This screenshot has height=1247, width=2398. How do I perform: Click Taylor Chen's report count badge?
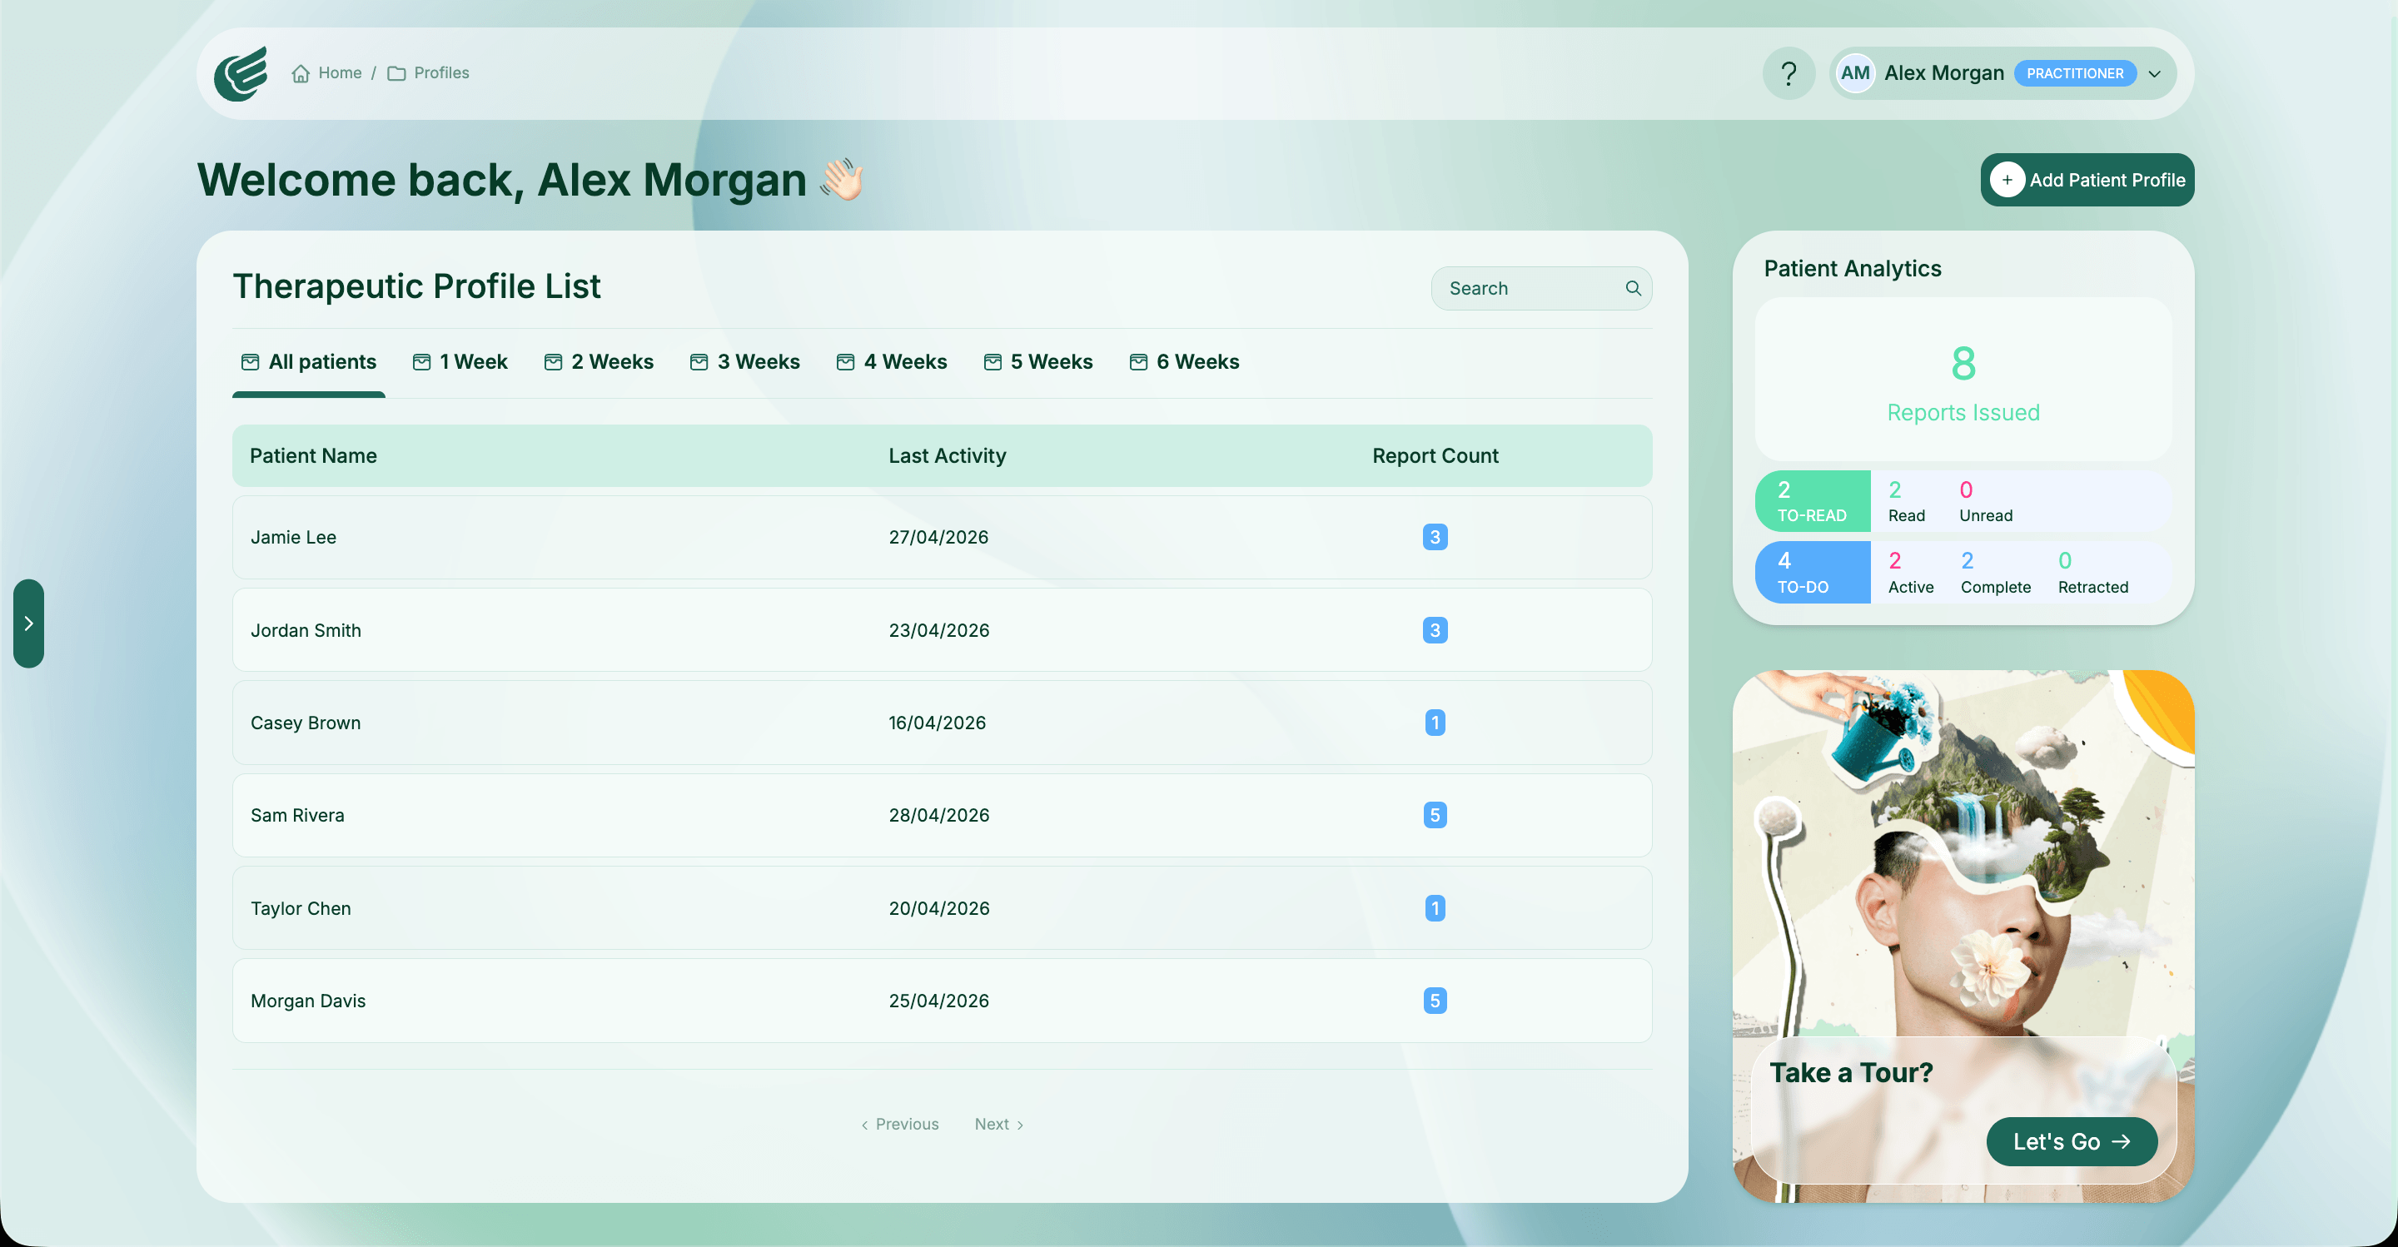1435,908
